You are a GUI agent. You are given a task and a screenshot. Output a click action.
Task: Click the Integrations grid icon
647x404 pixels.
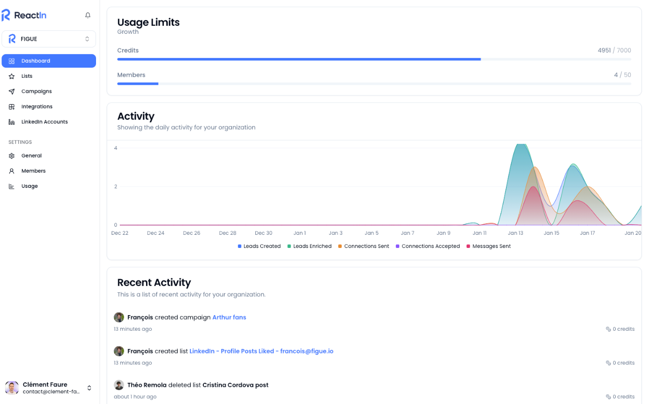[12, 107]
